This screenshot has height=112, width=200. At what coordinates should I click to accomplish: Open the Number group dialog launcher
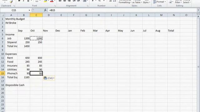pyautogui.click(x=115, y=6)
